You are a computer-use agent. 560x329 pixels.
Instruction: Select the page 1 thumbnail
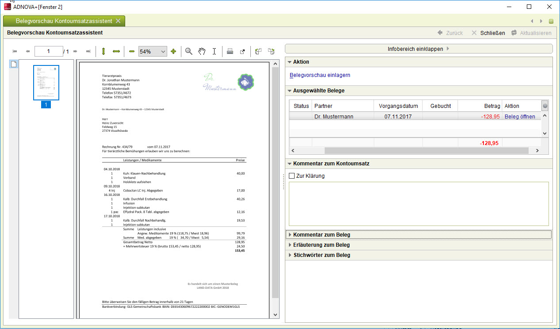(x=46, y=83)
